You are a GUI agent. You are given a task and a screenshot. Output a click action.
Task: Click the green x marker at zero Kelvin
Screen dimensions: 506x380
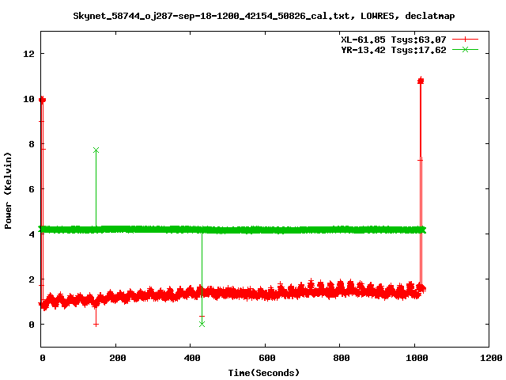click(202, 324)
